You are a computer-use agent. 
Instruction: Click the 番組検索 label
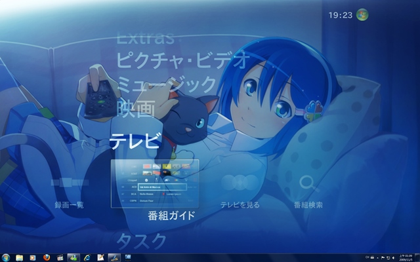(x=308, y=205)
